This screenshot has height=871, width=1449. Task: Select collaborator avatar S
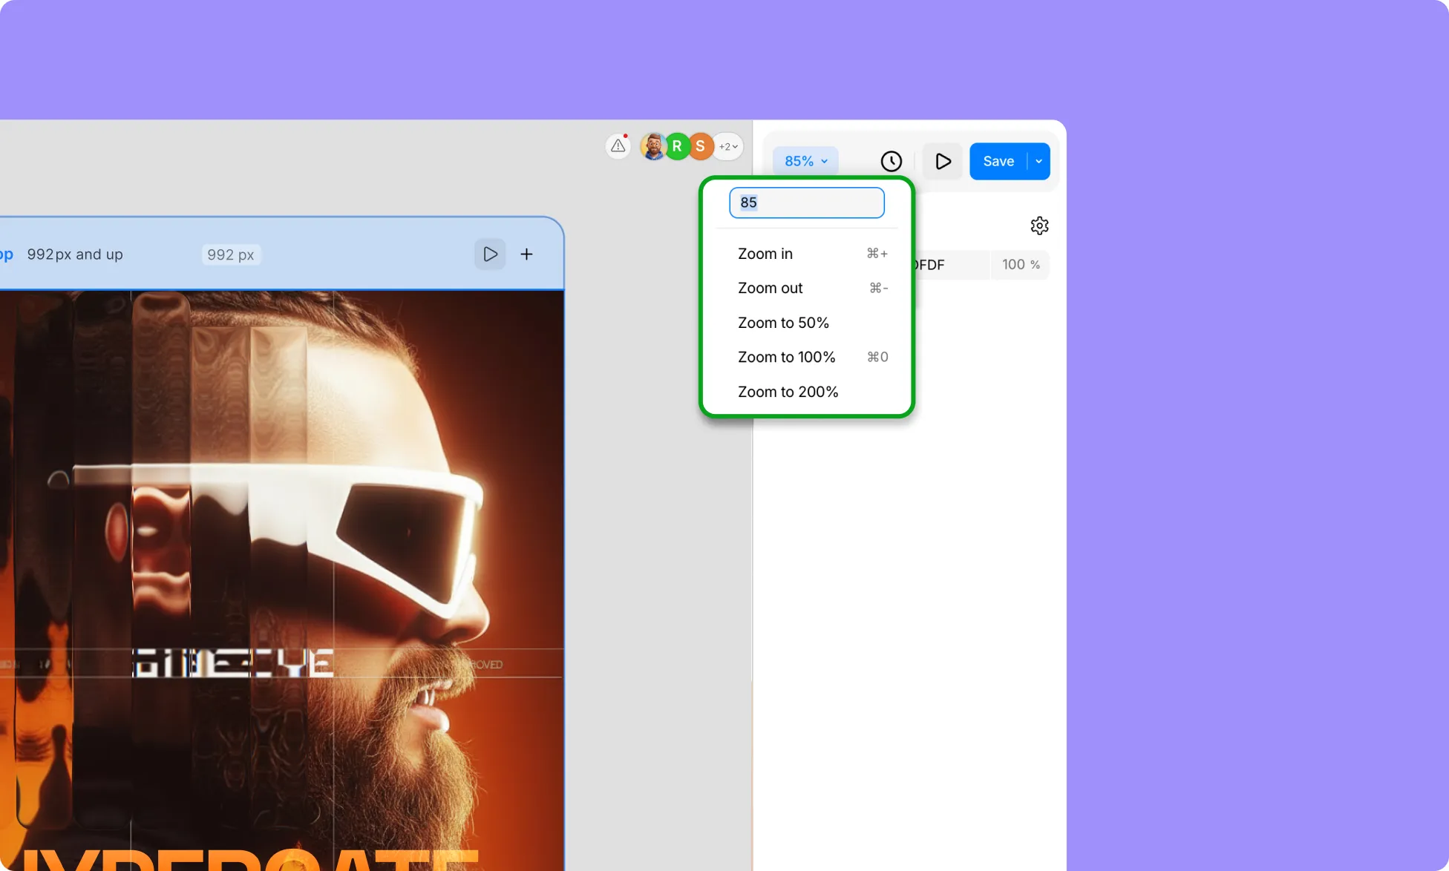tap(701, 146)
